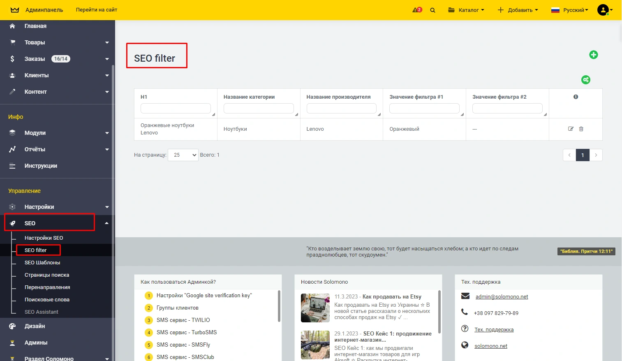Go to next page in pagination

click(596, 155)
